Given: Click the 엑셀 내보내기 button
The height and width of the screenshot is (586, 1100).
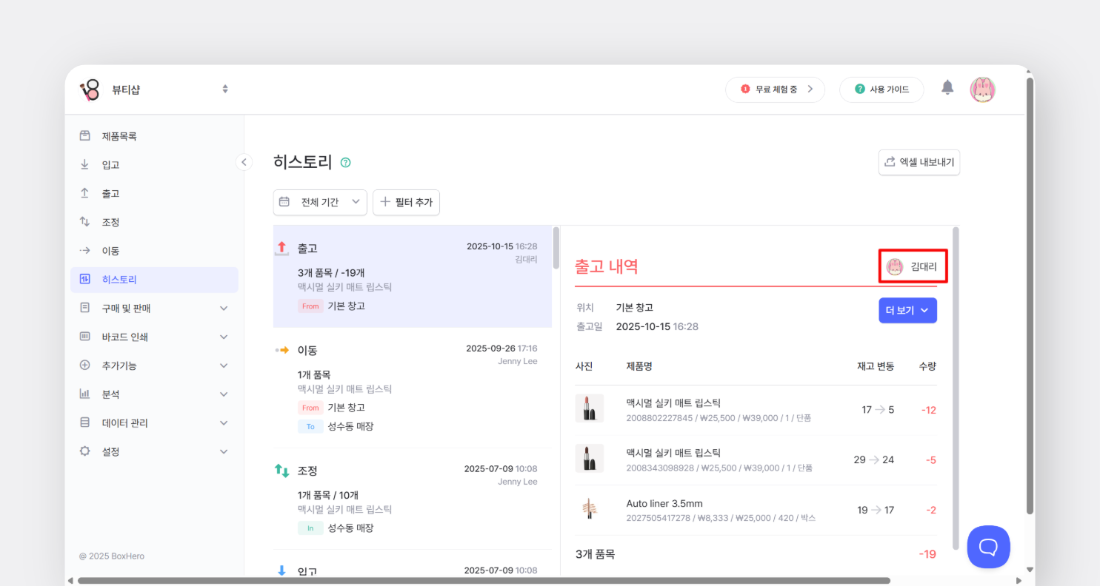Looking at the screenshot, I should click(919, 163).
